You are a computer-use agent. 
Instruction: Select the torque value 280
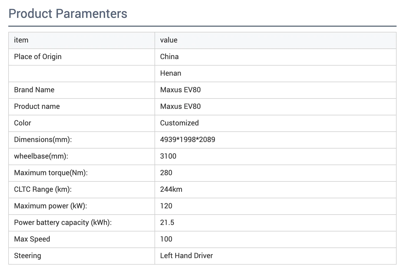[x=166, y=173]
